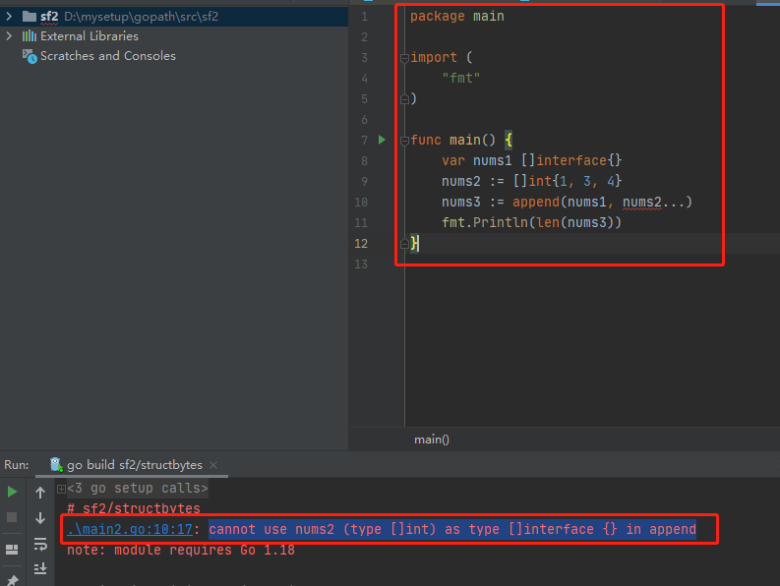Click the "fmt" import string
Image resolution: width=780 pixels, height=586 pixels.
pyautogui.click(x=461, y=78)
